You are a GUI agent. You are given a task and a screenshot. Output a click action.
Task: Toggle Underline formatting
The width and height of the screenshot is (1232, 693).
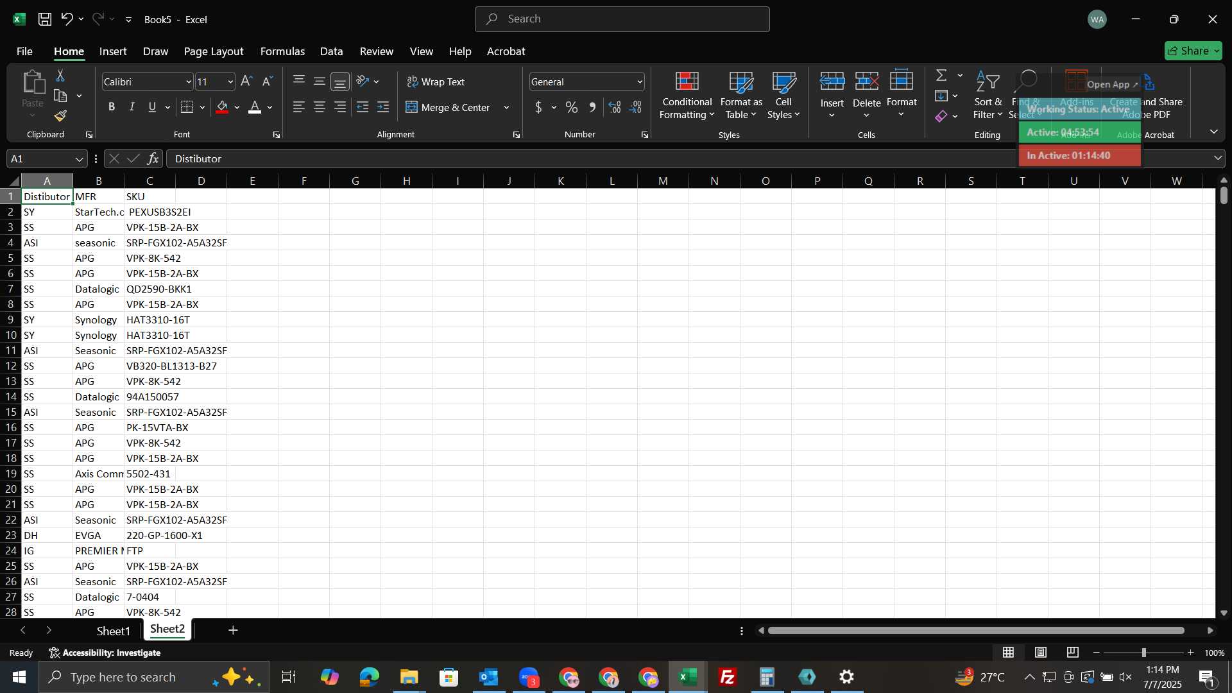pos(152,107)
